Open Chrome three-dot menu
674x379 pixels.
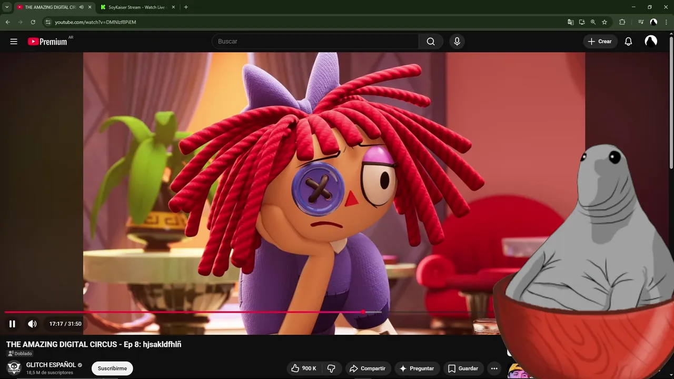click(666, 22)
